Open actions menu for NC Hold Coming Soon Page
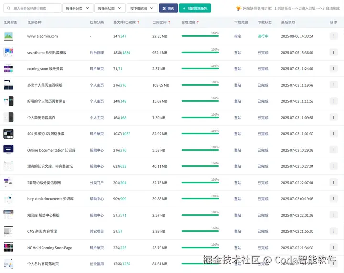The width and height of the screenshot is (344, 273). (333, 247)
